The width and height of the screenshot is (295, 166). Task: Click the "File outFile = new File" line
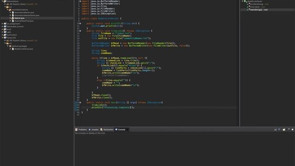[x=121, y=38]
